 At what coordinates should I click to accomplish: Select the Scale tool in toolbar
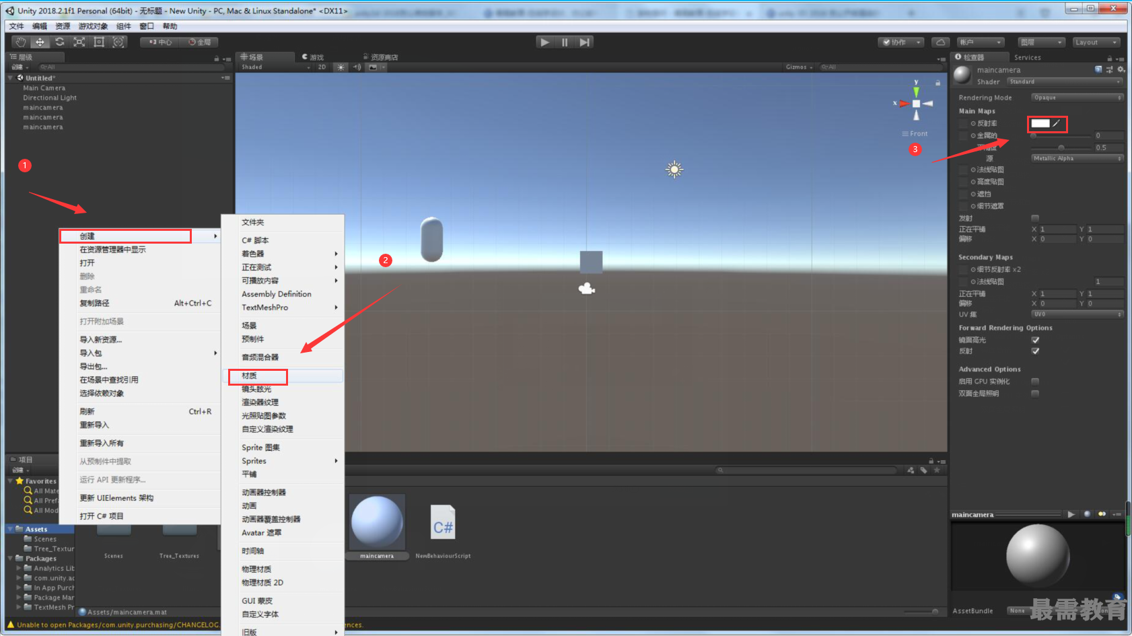[x=79, y=42]
